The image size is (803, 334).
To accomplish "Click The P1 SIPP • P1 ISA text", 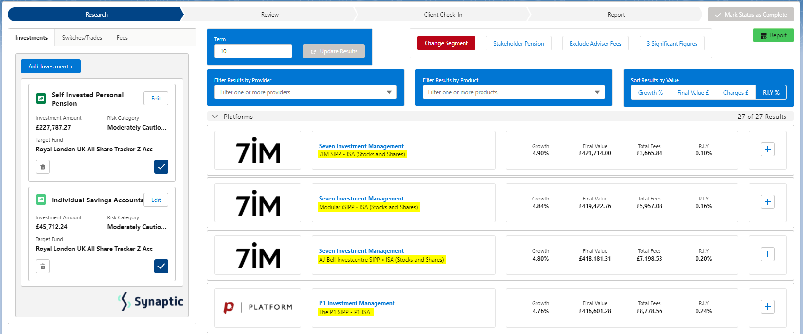I will click(345, 312).
